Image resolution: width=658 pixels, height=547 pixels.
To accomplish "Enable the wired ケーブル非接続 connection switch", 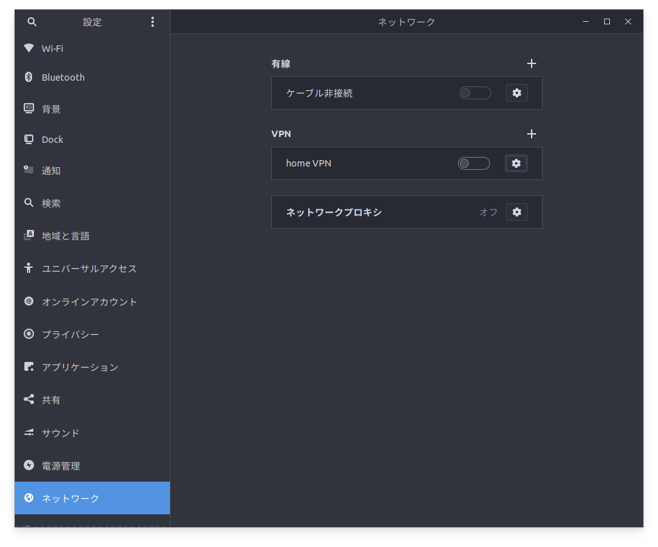I will coord(475,93).
